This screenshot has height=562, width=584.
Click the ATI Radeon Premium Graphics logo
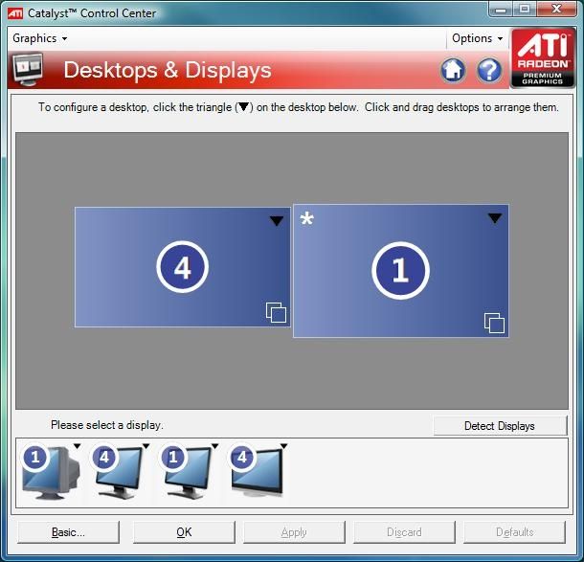pos(542,57)
